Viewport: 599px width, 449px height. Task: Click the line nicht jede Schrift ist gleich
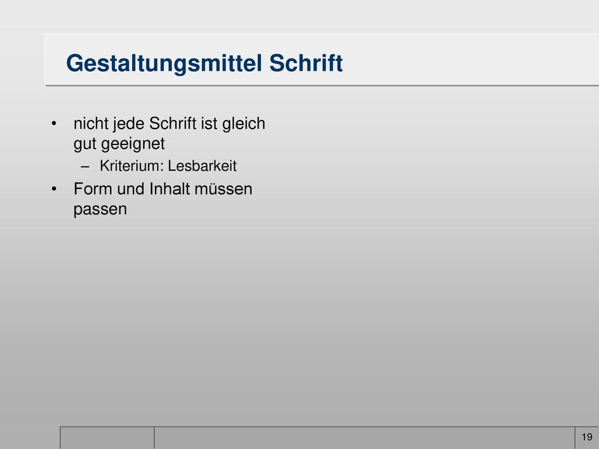169,124
